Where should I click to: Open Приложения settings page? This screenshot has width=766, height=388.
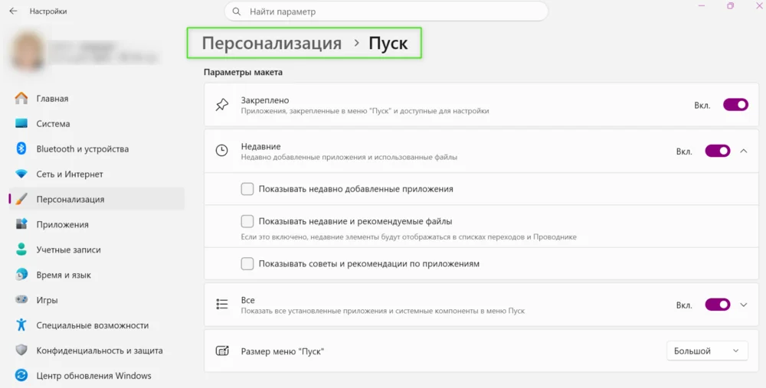[x=97, y=224]
